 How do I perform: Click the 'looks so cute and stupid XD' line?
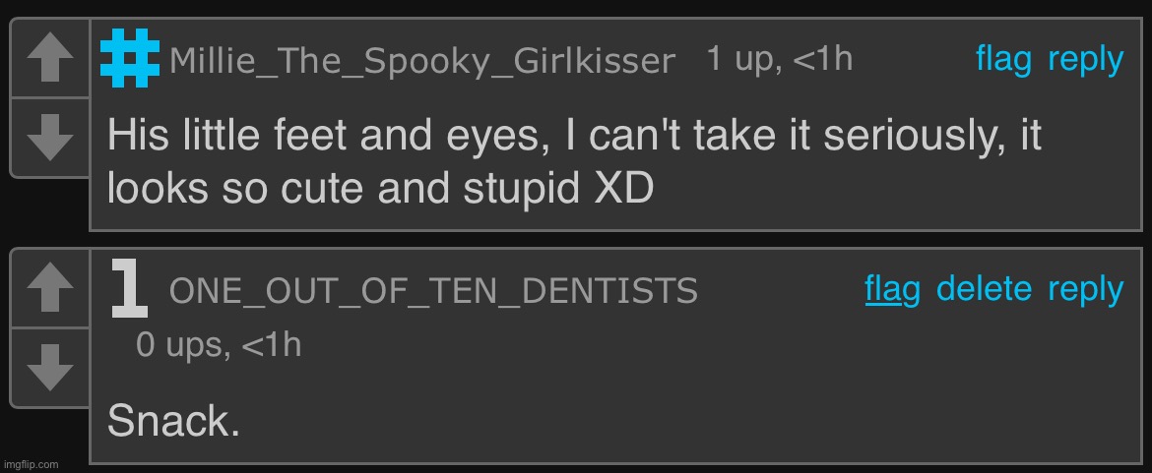(x=379, y=189)
